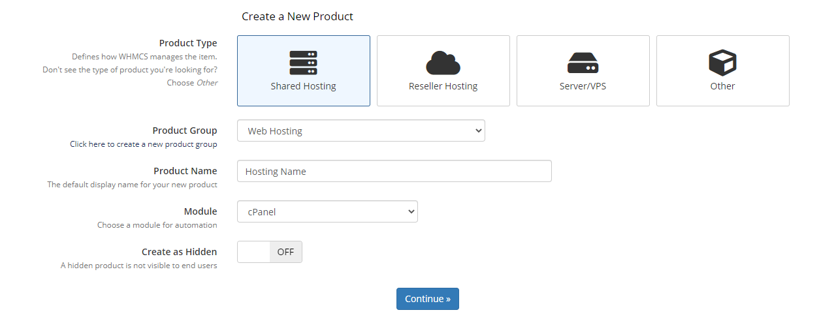The image size is (819, 323).
Task: Click the OFF label on hidden toggle
Action: point(285,252)
